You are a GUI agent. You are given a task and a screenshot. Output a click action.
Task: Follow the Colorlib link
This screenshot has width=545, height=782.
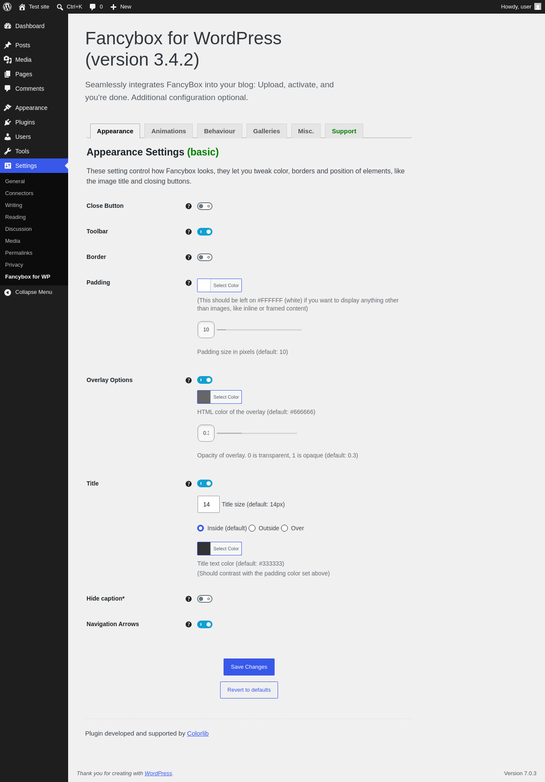[198, 733]
